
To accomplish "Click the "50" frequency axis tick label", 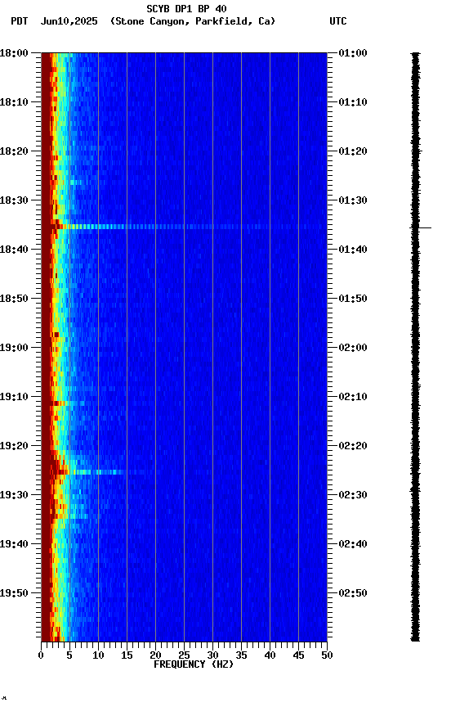I will (328, 655).
